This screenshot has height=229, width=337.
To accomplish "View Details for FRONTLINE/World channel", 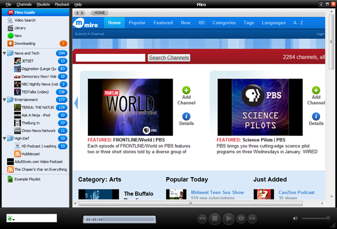I will [186, 119].
